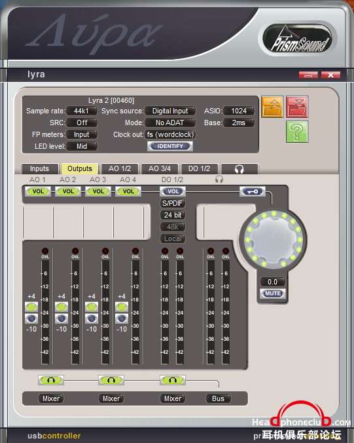Open the orange load settings folder icon
The height and width of the screenshot is (443, 354).
pyautogui.click(x=272, y=107)
